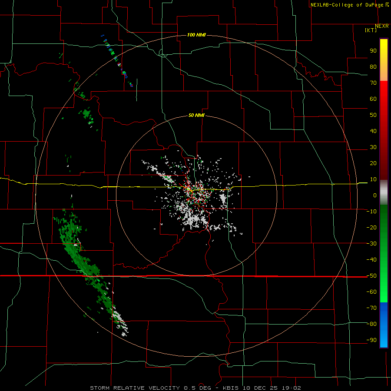Click the -70 value on the velocity scale
391x391 pixels.
pos(371,308)
